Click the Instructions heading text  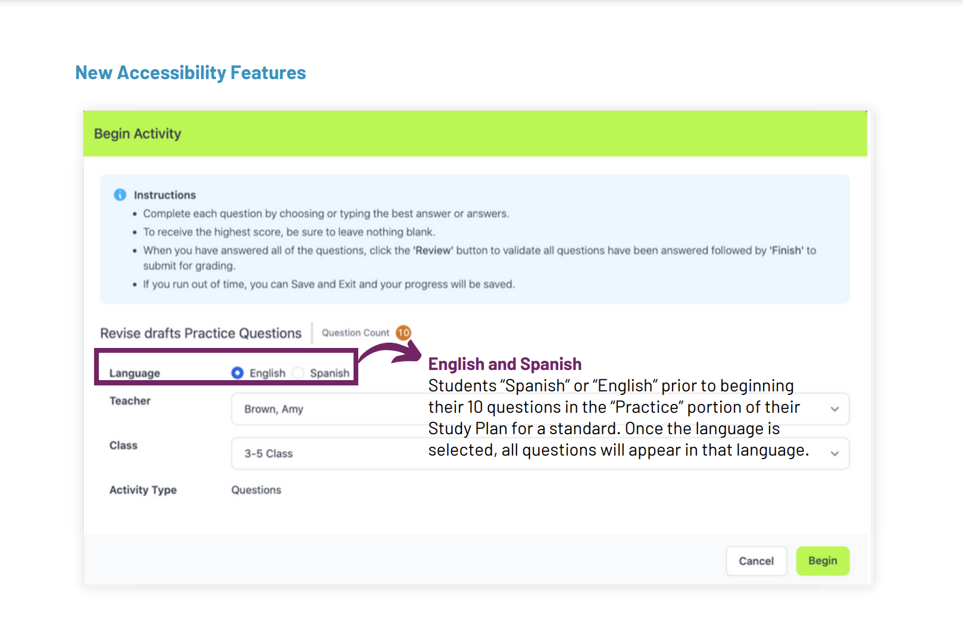click(x=165, y=195)
